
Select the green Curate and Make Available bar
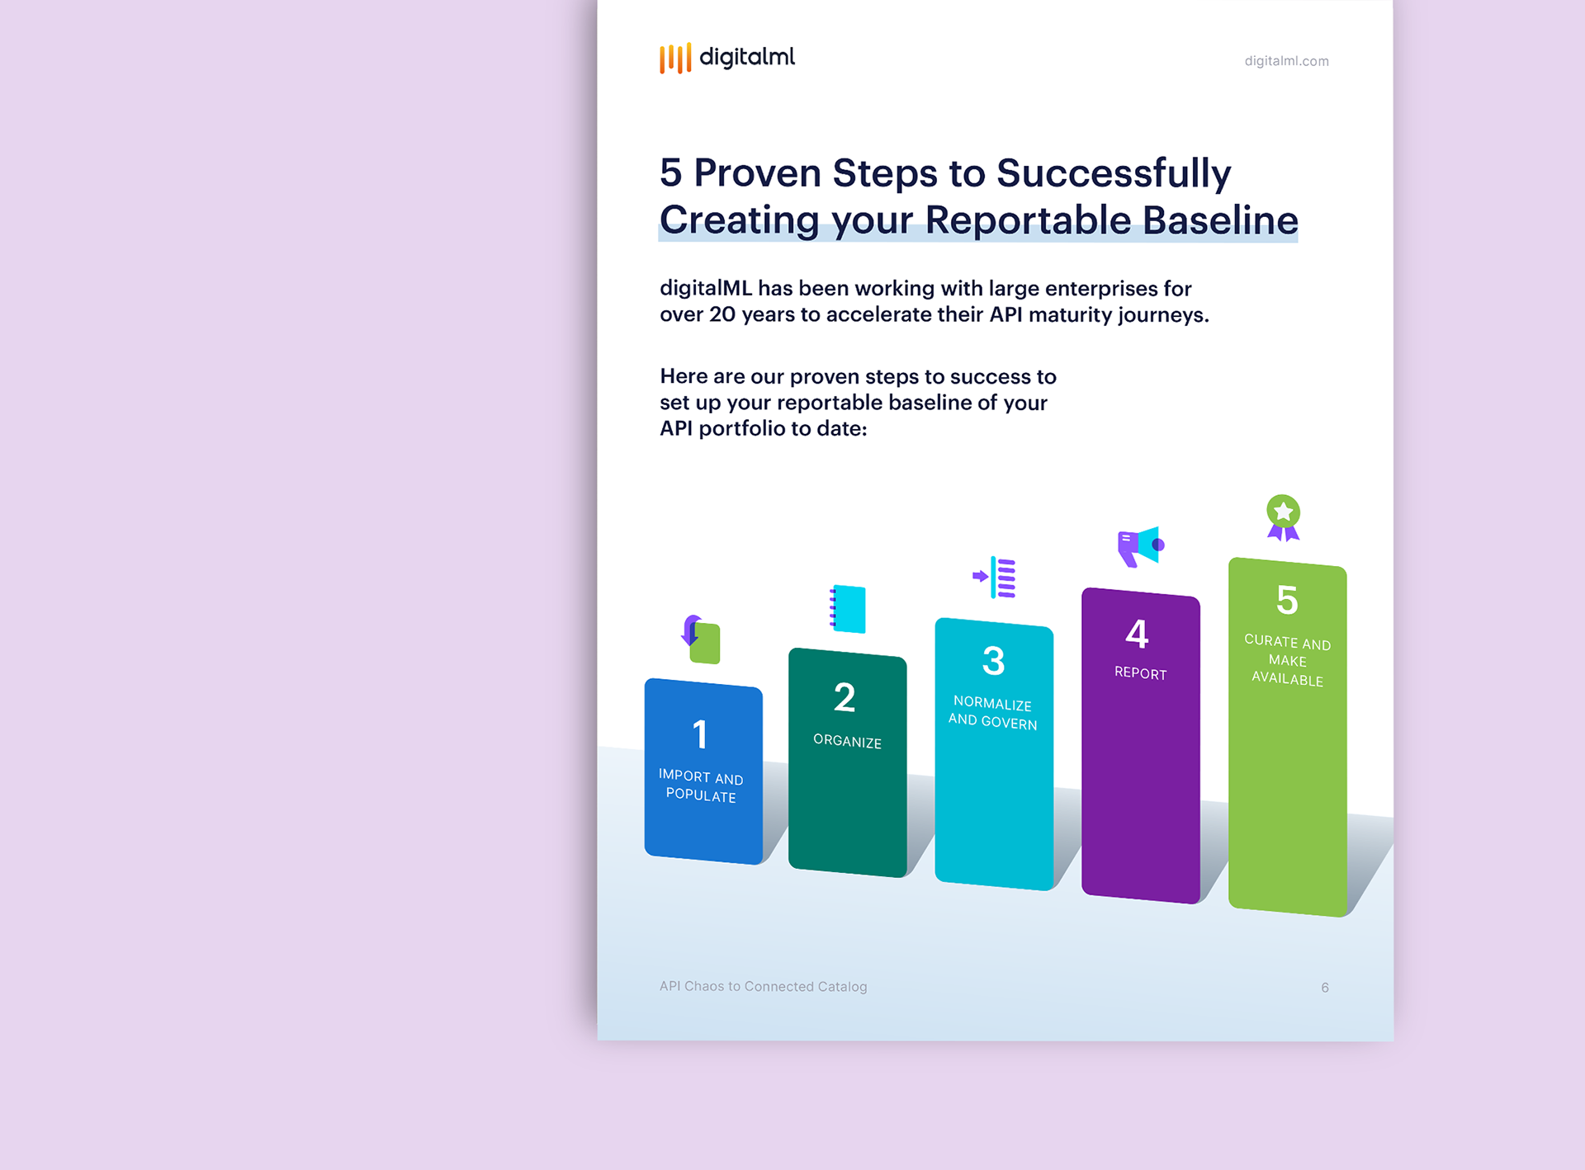tap(1288, 737)
